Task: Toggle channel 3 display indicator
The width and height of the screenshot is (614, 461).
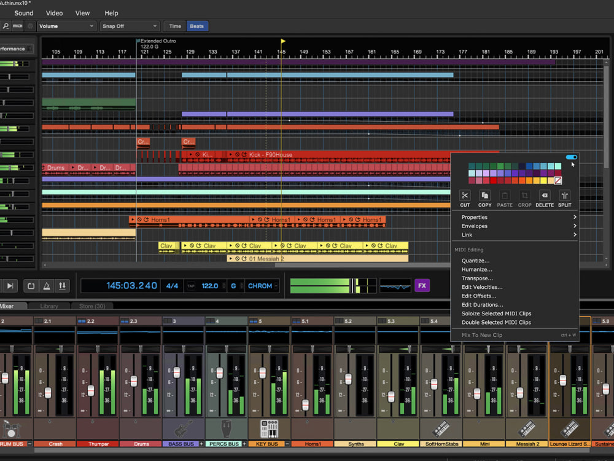Action: 168,321
